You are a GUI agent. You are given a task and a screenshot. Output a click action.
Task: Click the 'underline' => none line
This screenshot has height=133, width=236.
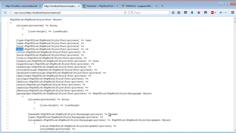tap(58, 61)
